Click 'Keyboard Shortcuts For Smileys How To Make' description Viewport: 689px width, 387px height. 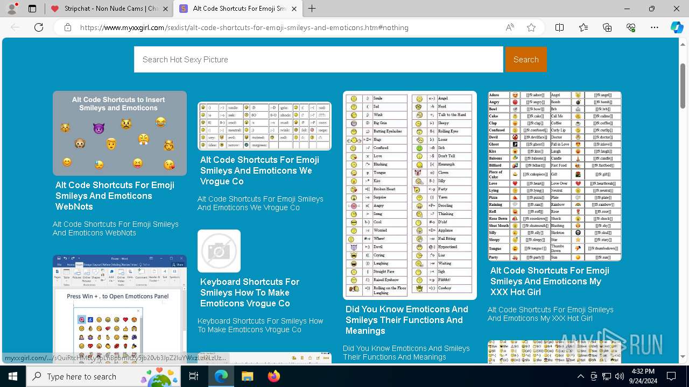(261, 325)
